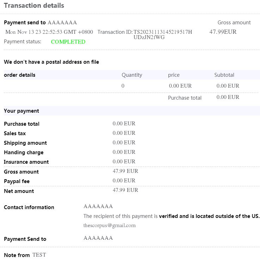The image size is (260, 263).
Task: Click the Shipping amount label
Action: 25,143
